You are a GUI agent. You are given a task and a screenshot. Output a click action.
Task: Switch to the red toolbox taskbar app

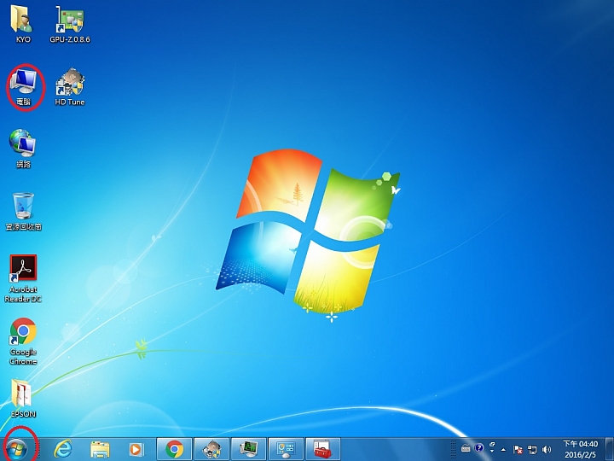click(x=322, y=449)
